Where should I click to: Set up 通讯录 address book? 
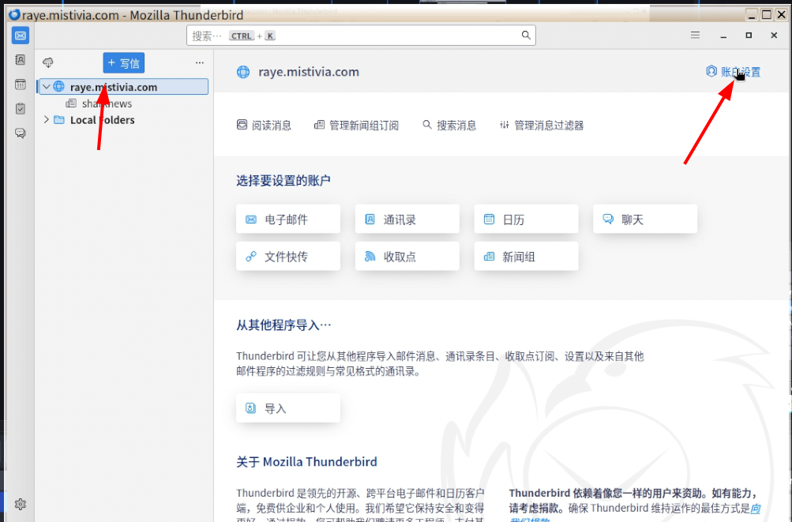point(407,220)
